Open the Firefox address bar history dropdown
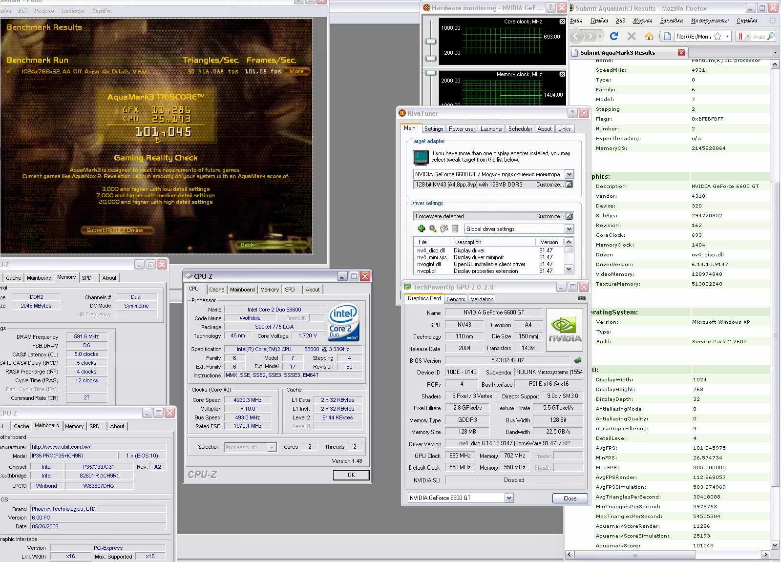 (727, 36)
